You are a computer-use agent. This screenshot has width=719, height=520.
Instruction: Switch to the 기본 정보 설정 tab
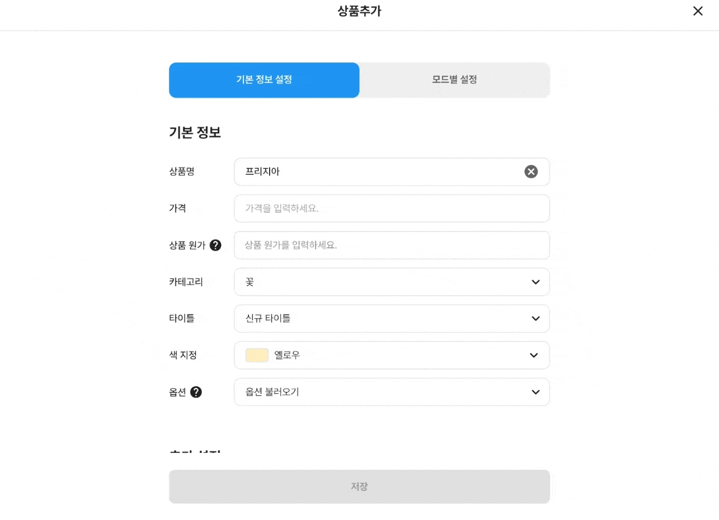click(264, 80)
